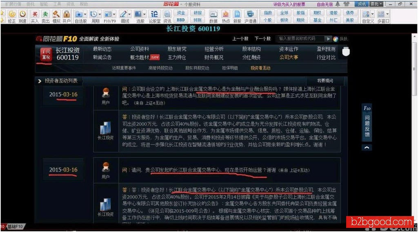This screenshot has width=418, height=232.
Task: Click the bell notification icon
Action: point(338,4)
